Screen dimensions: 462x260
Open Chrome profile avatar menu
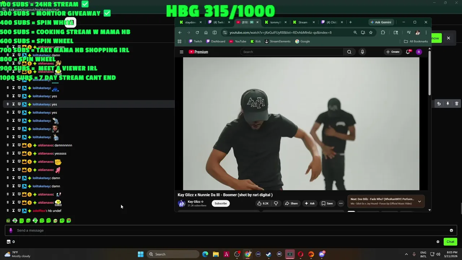point(418,32)
